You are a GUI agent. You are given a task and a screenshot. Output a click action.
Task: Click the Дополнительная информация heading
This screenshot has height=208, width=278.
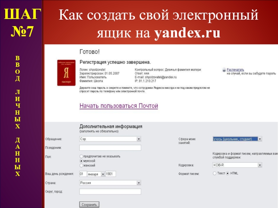[x=111, y=127]
